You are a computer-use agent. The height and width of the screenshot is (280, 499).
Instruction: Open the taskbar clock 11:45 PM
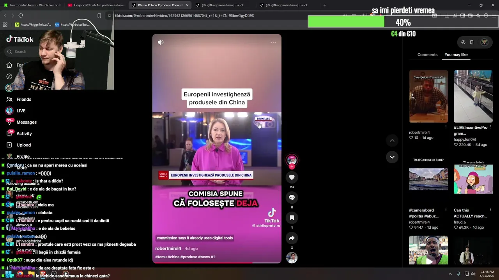coord(488,274)
